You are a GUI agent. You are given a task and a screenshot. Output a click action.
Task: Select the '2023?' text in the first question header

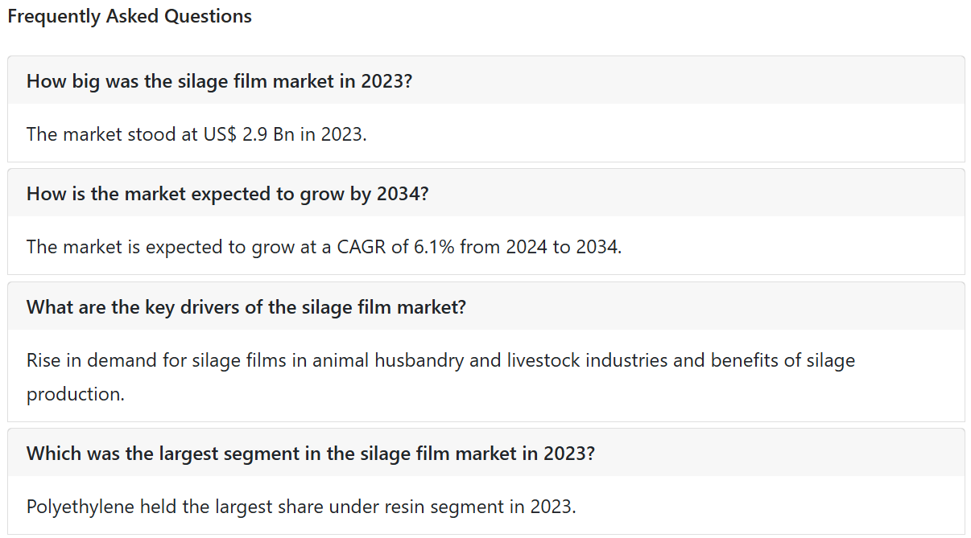(x=386, y=81)
